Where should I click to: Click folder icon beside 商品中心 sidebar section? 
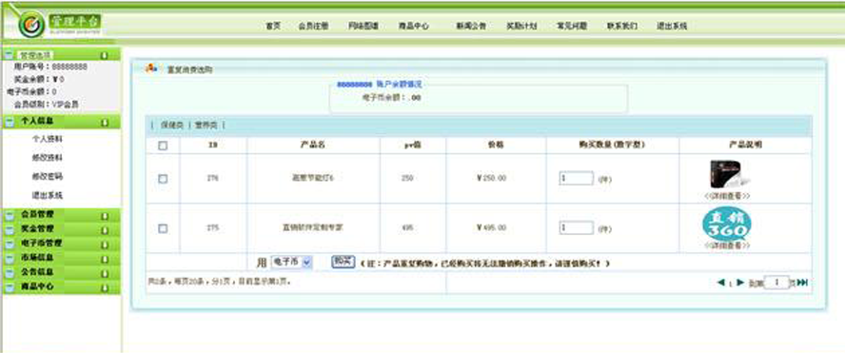(x=10, y=287)
